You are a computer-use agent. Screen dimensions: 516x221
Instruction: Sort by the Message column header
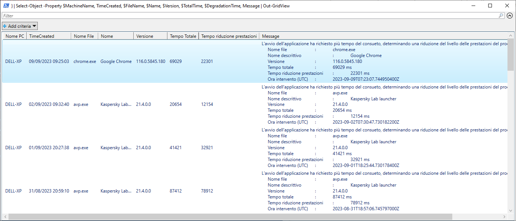coord(383,36)
